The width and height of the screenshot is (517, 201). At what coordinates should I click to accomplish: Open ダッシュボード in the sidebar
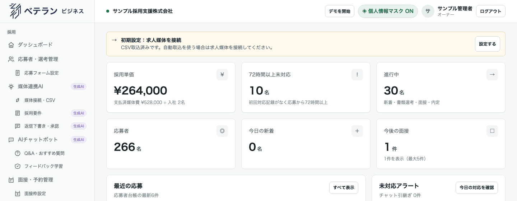pos(47,45)
